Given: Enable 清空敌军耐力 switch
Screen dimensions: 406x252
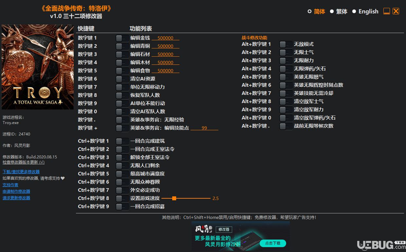Looking at the screenshot, I should [286, 110].
